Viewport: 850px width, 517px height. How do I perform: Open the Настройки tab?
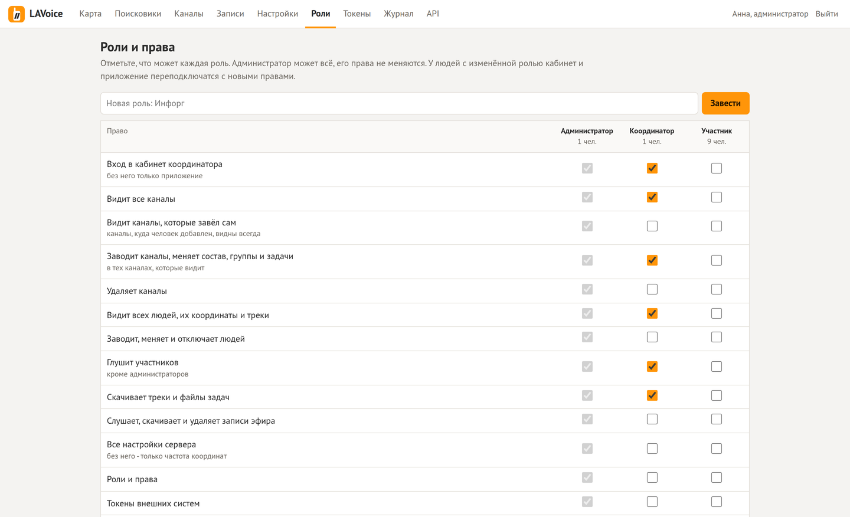pyautogui.click(x=277, y=14)
